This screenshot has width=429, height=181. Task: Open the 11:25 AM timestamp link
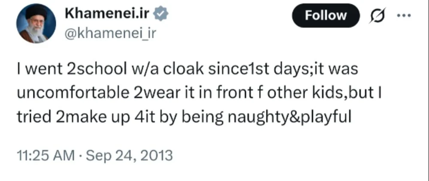click(x=46, y=156)
